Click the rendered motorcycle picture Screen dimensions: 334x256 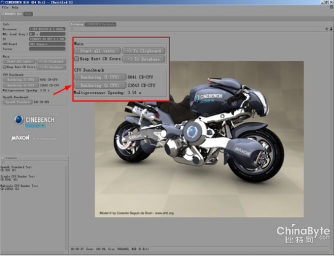coord(199,139)
